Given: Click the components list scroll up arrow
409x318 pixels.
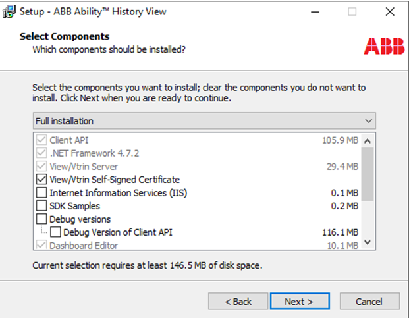Looking at the screenshot, I should (x=368, y=141).
